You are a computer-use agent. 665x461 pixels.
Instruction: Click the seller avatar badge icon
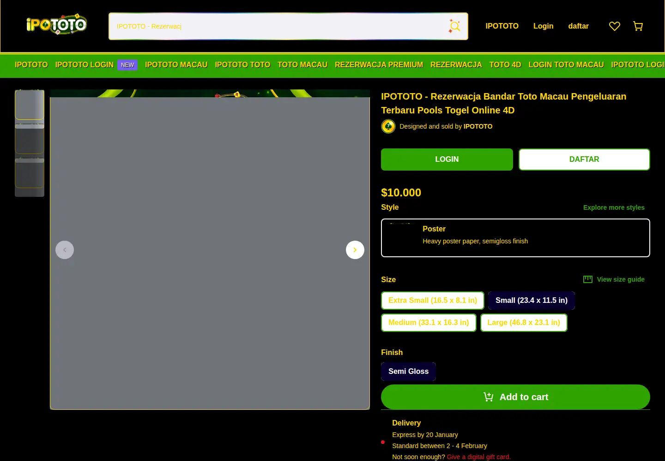(388, 126)
